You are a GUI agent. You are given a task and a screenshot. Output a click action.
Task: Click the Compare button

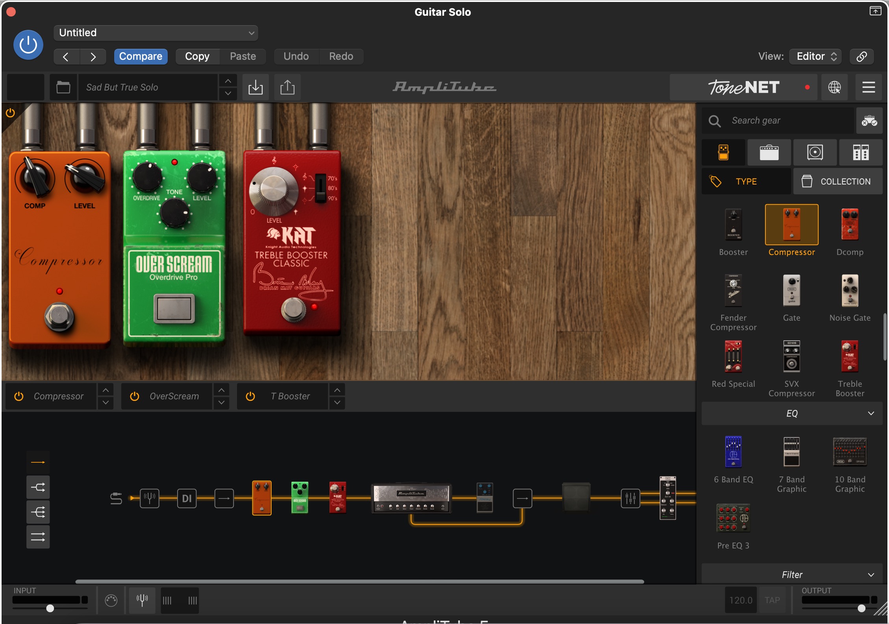click(141, 56)
